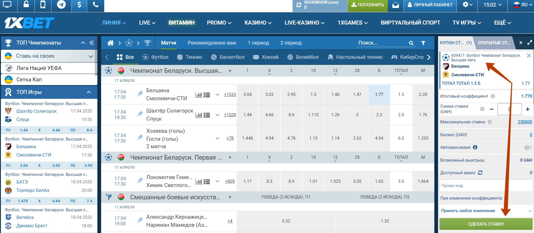Open the КАЗИНО menu
Viewport: 534px width, 233px height.
tap(258, 23)
